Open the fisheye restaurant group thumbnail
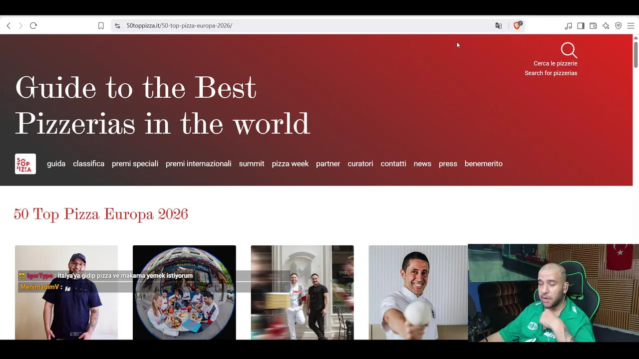 pos(184,292)
